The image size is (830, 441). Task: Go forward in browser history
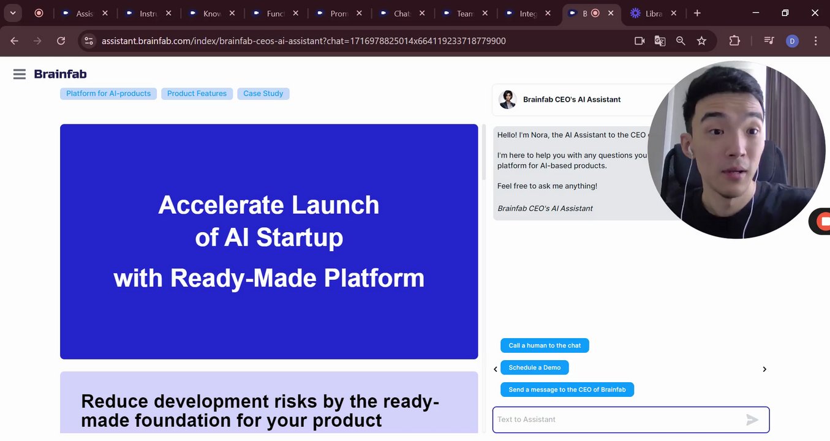pos(38,41)
